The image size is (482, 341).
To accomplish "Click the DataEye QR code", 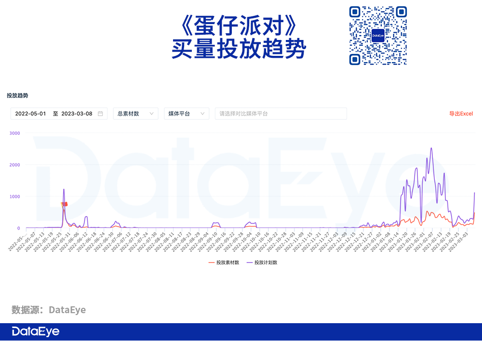I will click(378, 36).
